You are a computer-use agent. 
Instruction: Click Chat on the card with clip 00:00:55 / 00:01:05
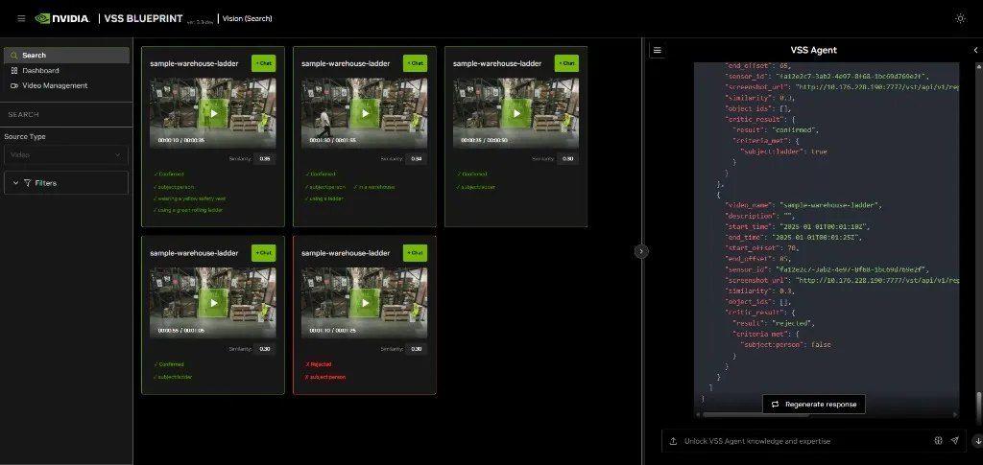point(264,253)
